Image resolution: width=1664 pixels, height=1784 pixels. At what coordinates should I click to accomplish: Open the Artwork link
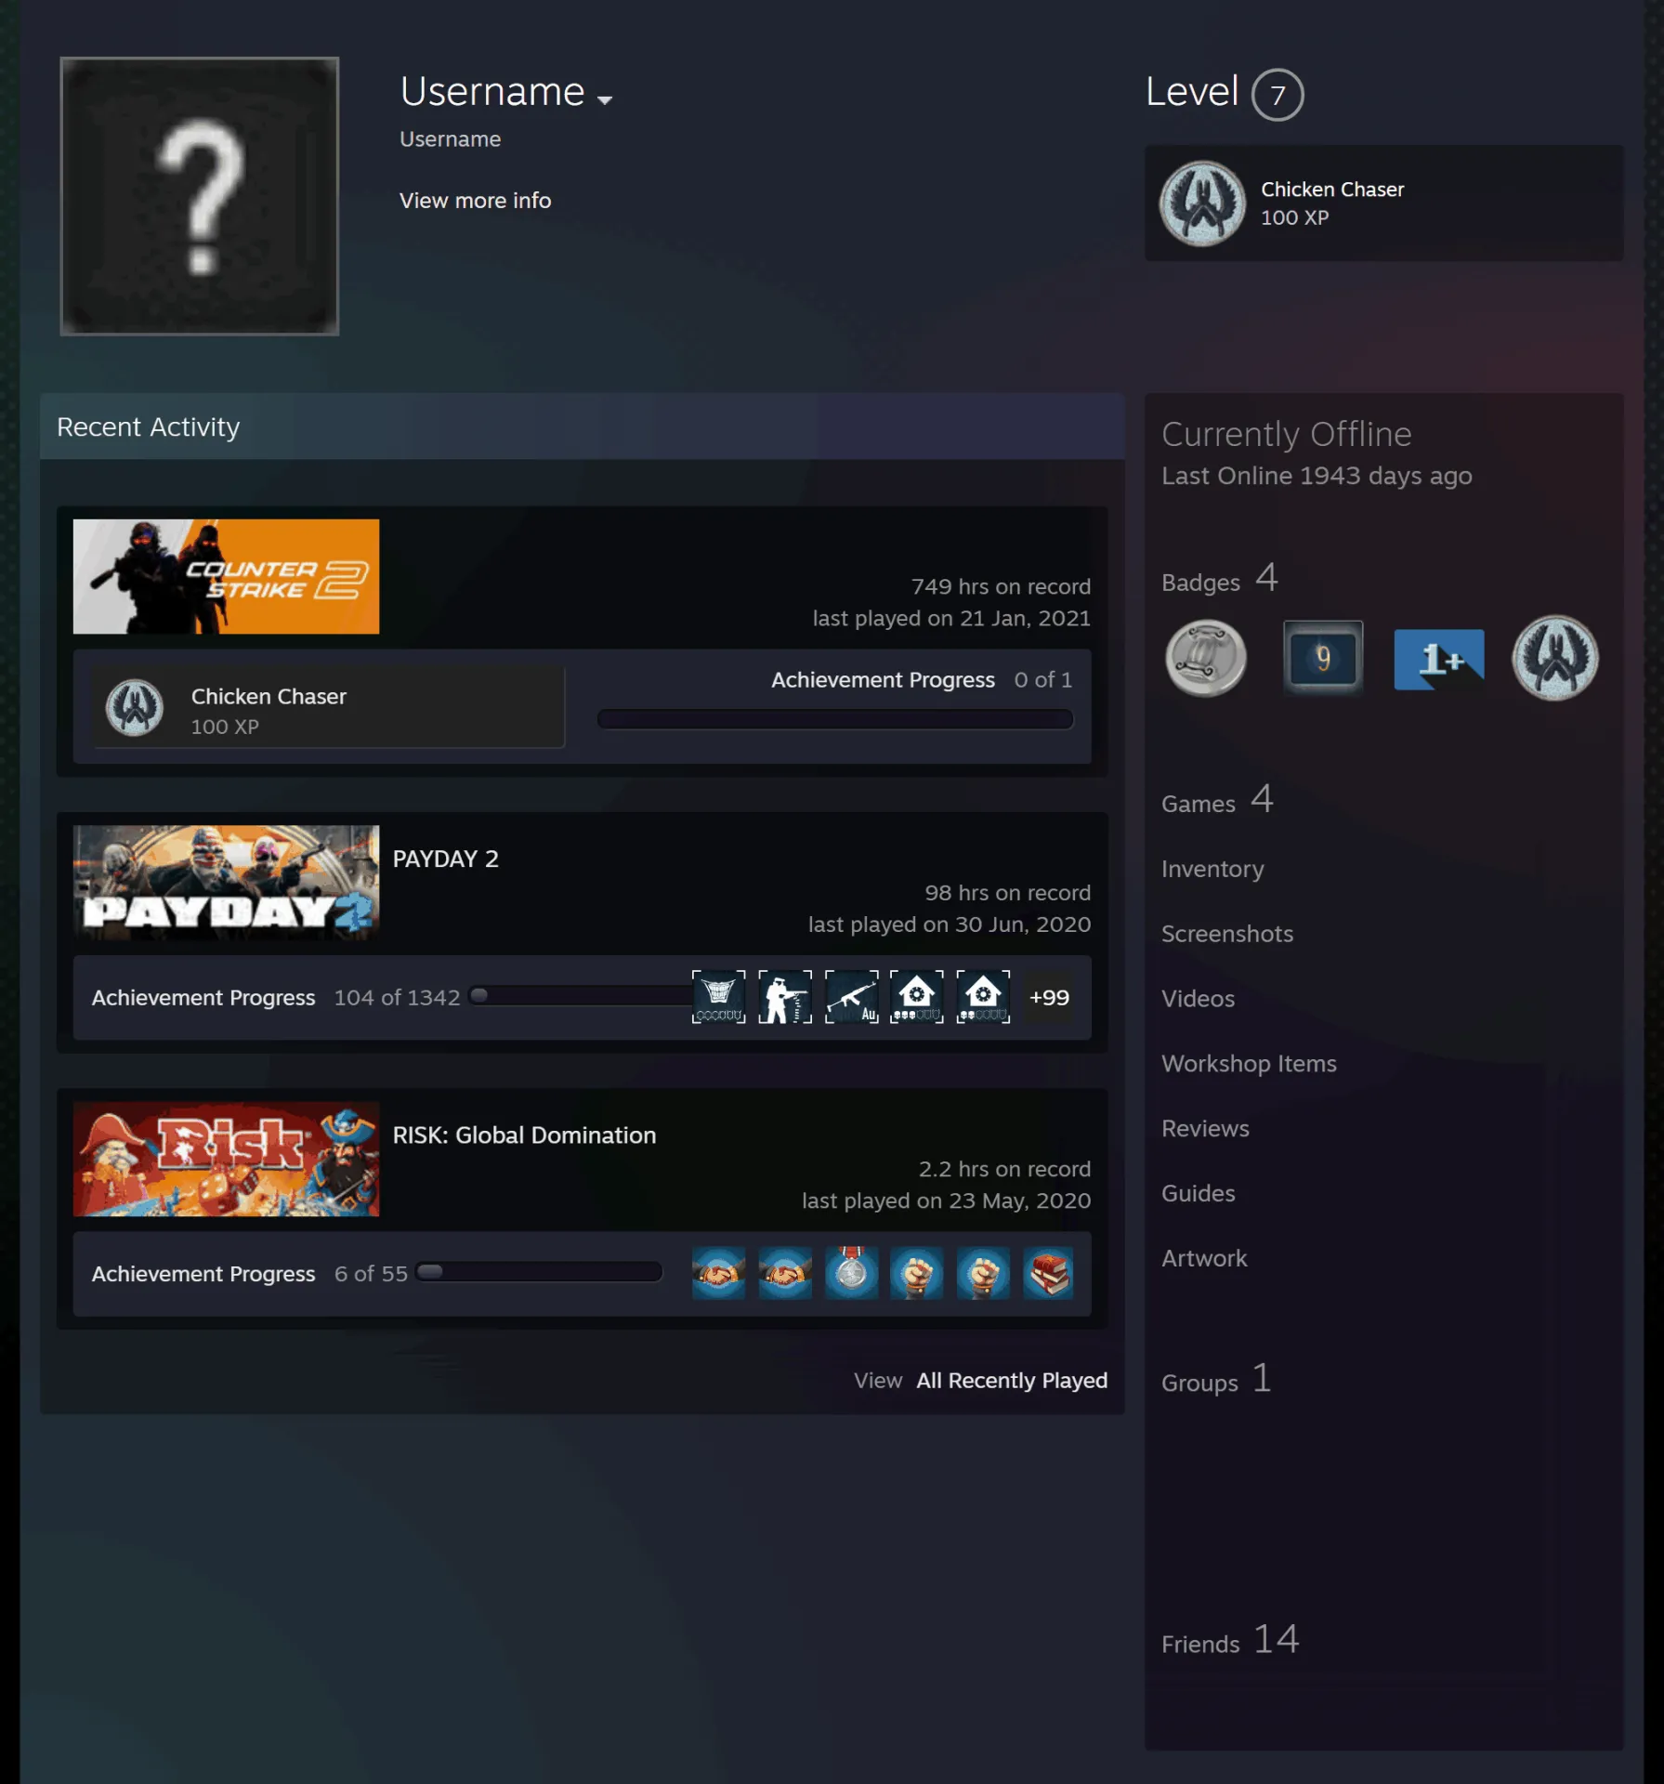[x=1204, y=1258]
